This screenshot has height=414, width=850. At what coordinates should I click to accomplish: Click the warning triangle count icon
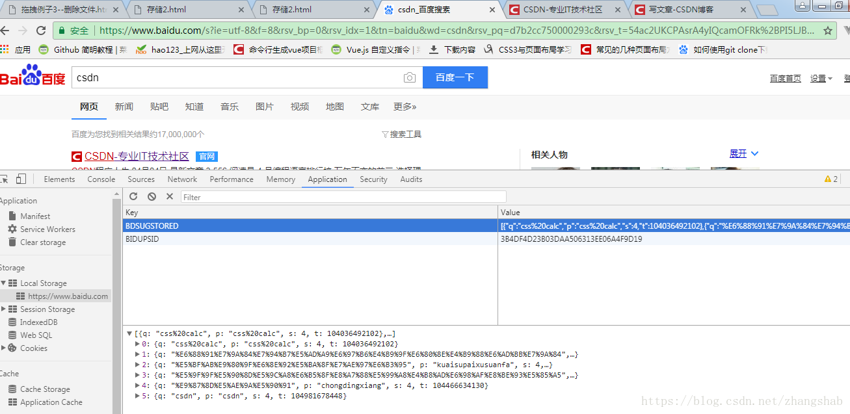(831, 179)
